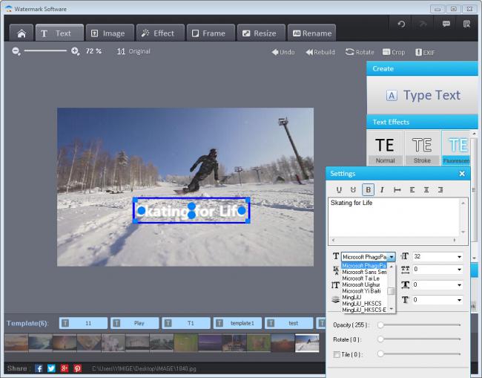Share on Facebook

point(39,368)
